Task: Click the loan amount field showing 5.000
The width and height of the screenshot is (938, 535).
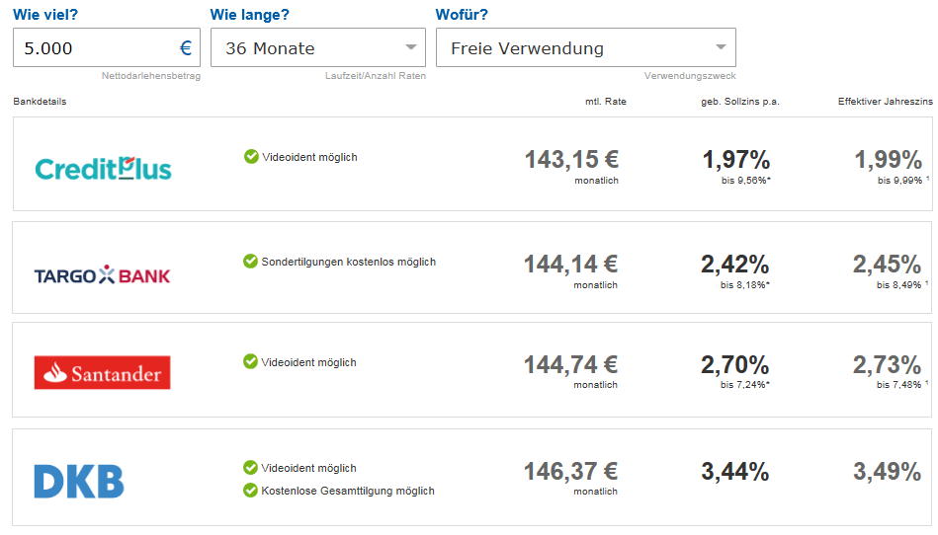Action: (x=107, y=47)
